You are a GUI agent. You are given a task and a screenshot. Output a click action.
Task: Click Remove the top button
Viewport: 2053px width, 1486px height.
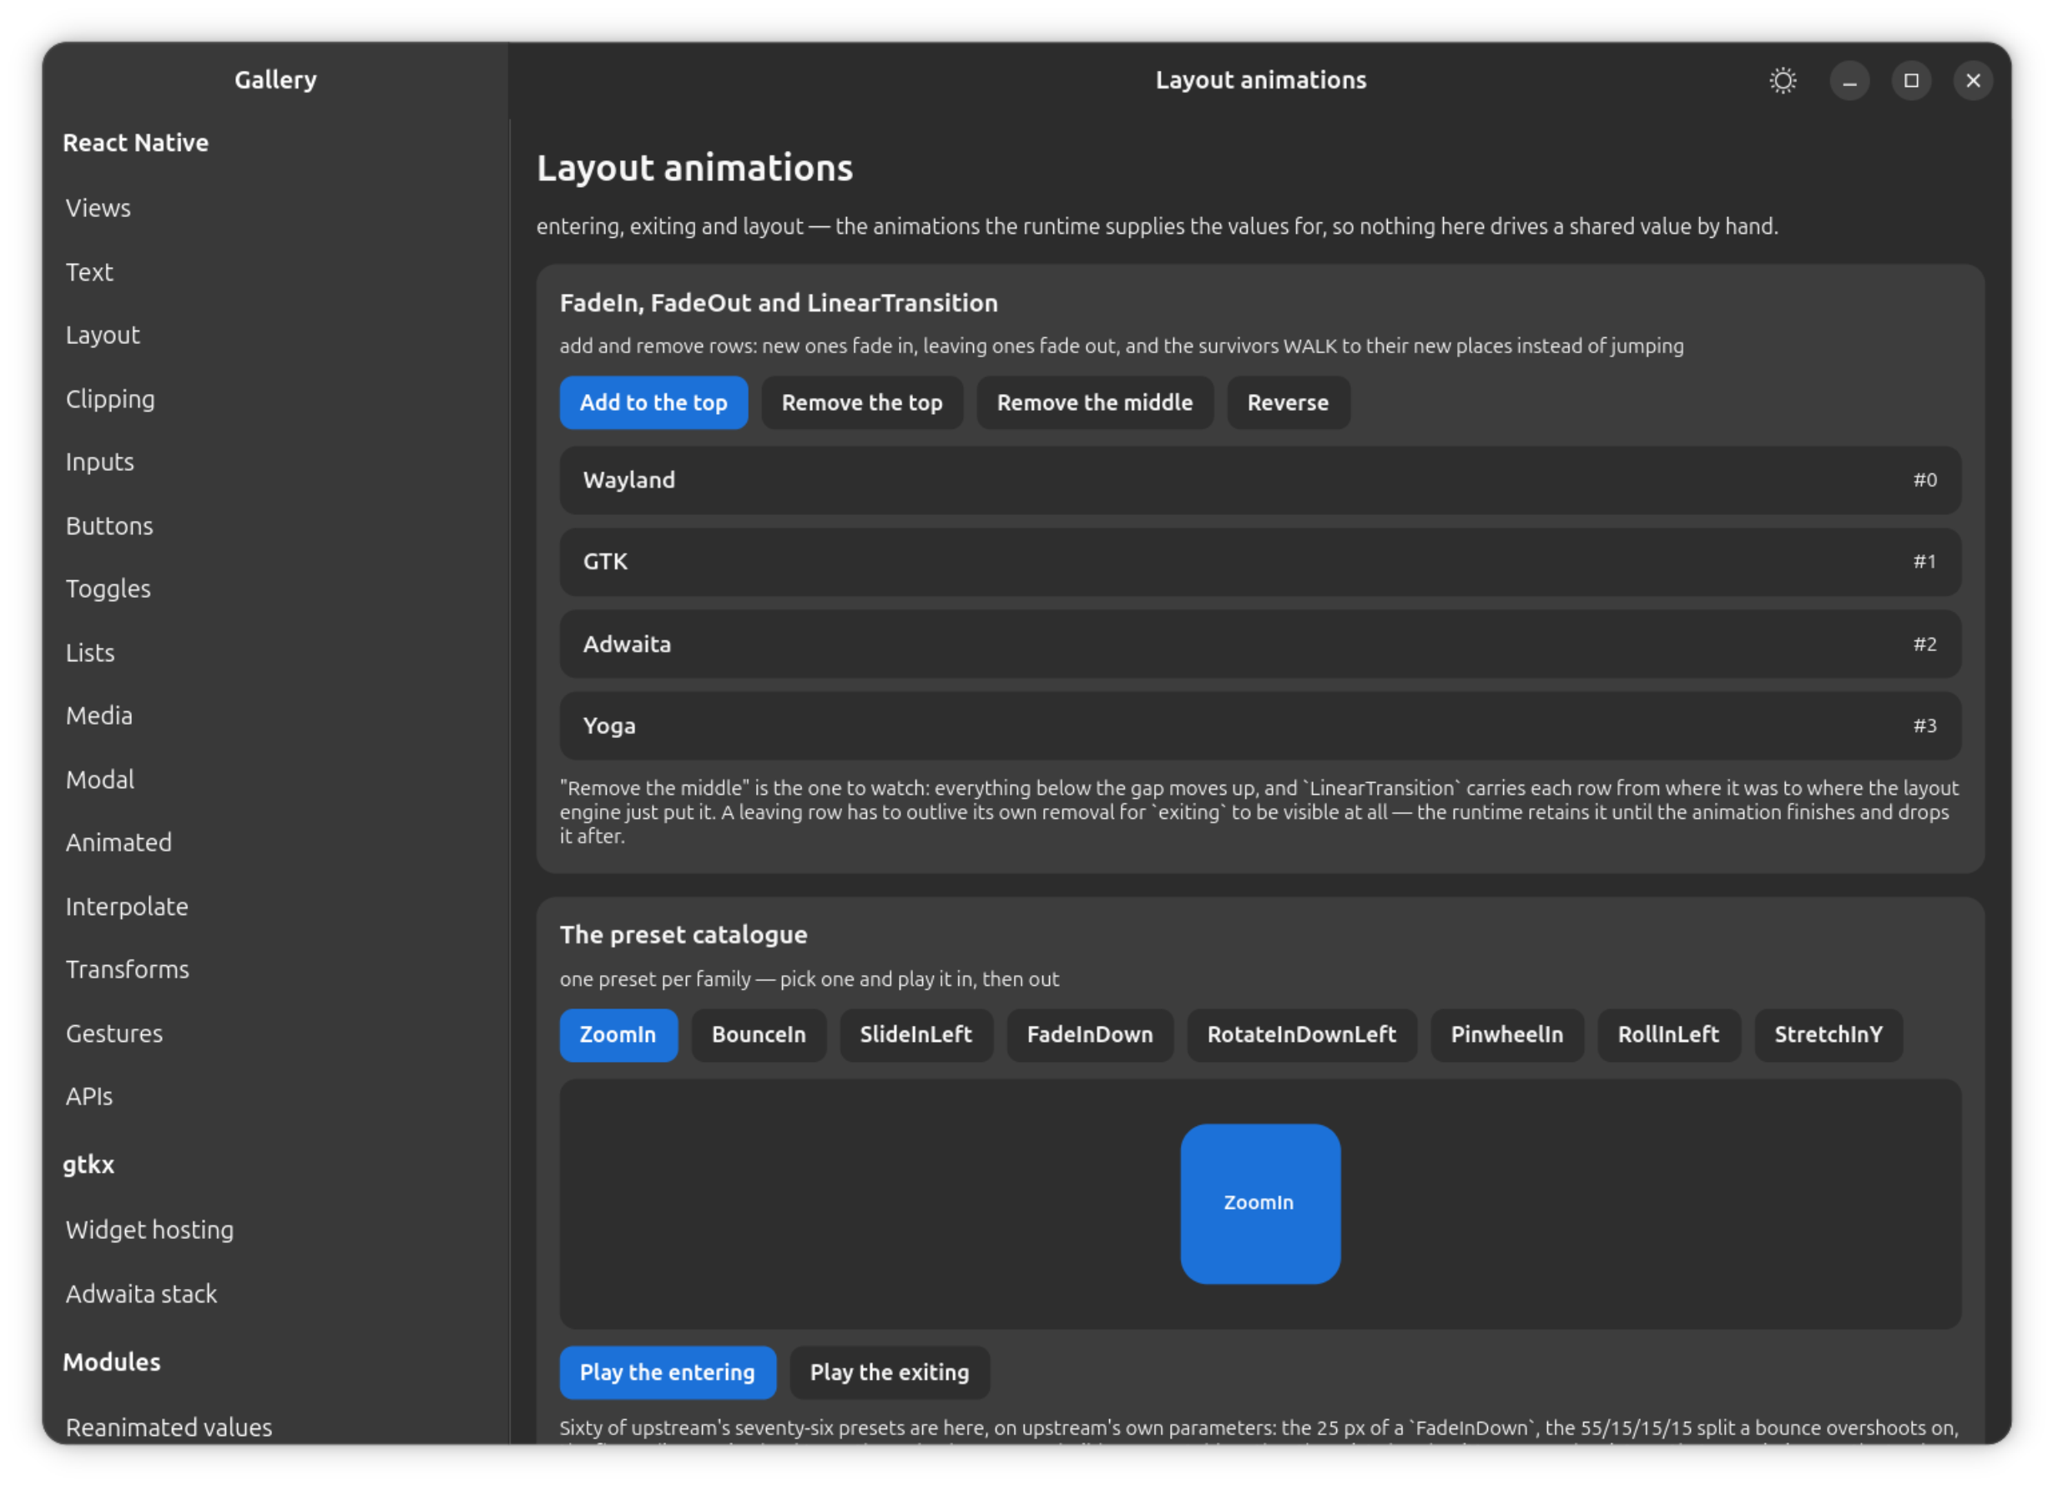pos(862,403)
